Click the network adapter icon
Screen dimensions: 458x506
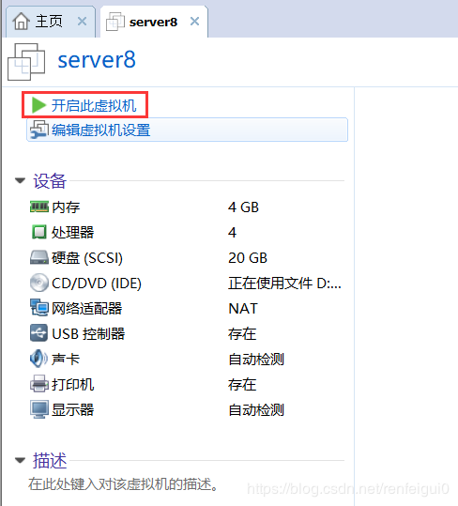click(39, 308)
